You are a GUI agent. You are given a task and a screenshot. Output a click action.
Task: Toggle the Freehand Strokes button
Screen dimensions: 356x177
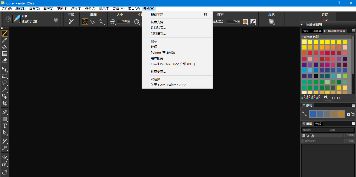click(x=85, y=22)
